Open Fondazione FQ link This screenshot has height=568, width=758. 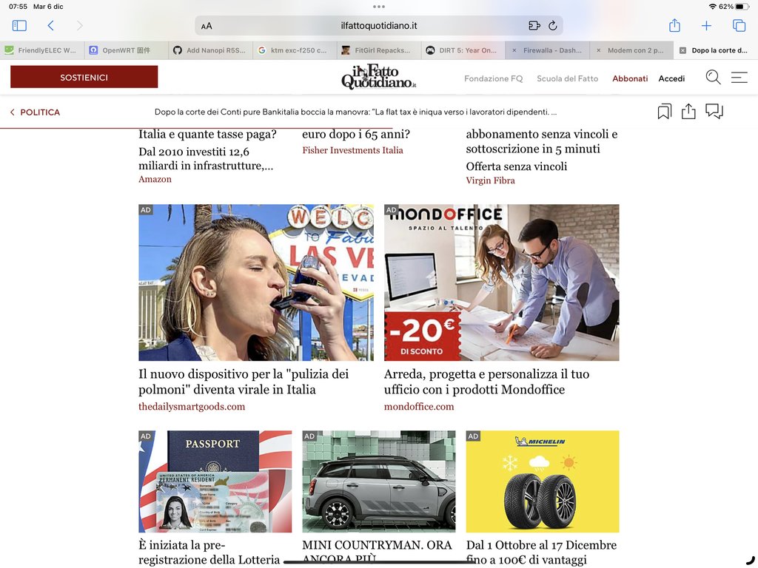[x=494, y=78]
